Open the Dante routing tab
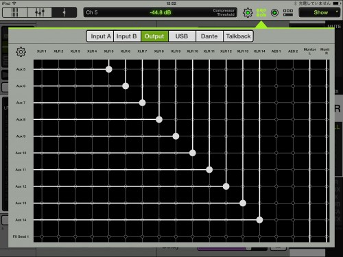 (209, 36)
